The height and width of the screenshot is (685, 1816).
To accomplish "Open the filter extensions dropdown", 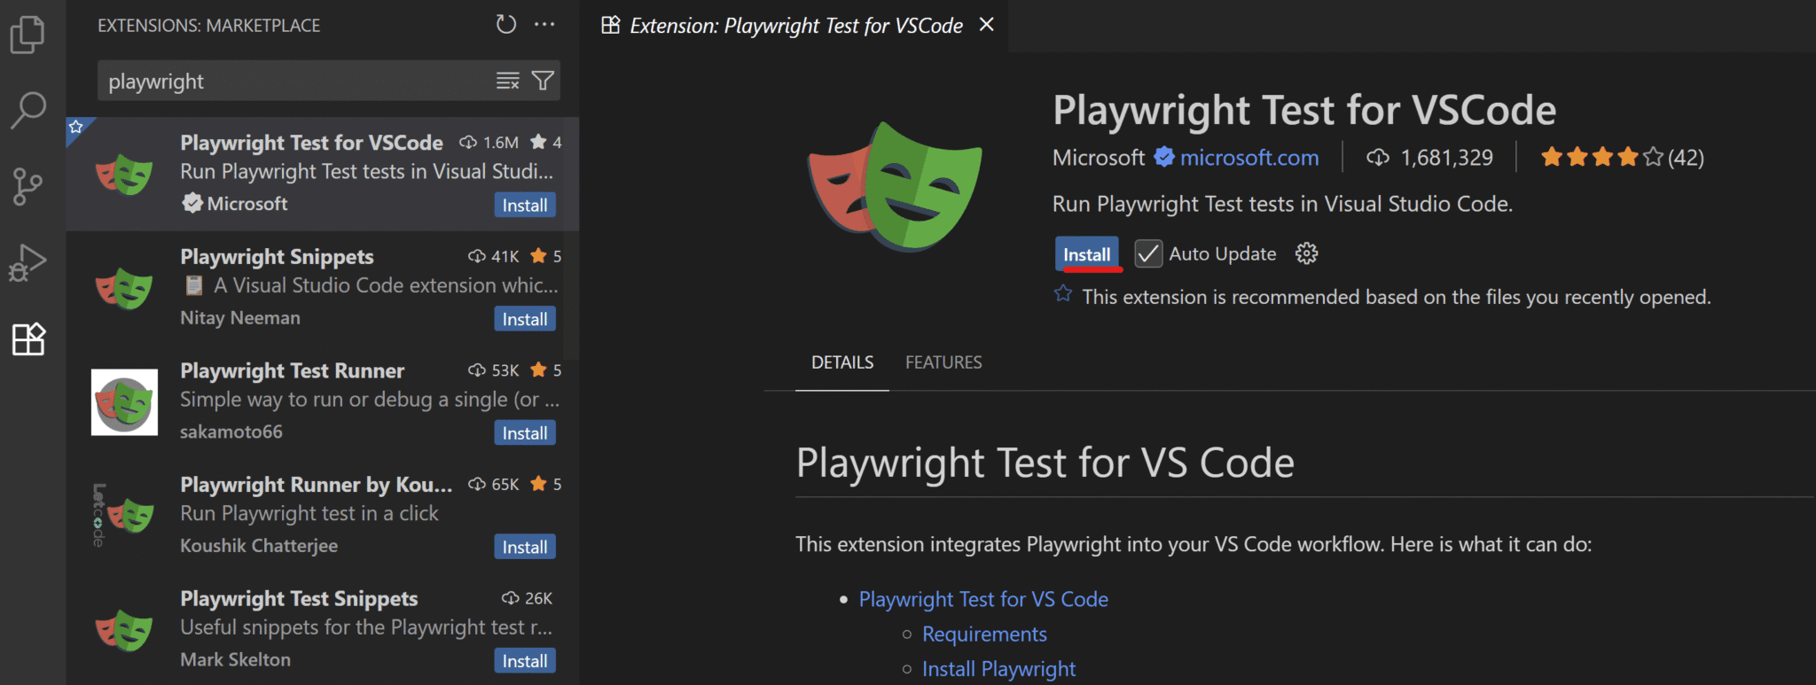I will pos(543,80).
